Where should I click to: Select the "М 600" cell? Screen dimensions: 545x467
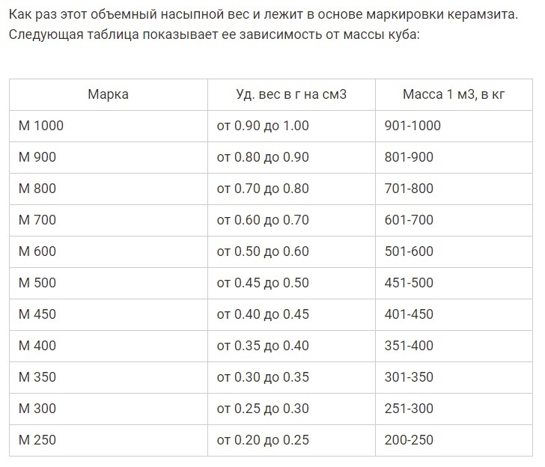point(37,251)
